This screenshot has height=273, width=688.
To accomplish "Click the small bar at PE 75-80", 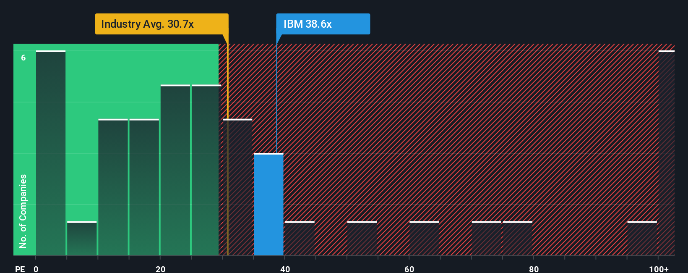I will tap(518, 239).
